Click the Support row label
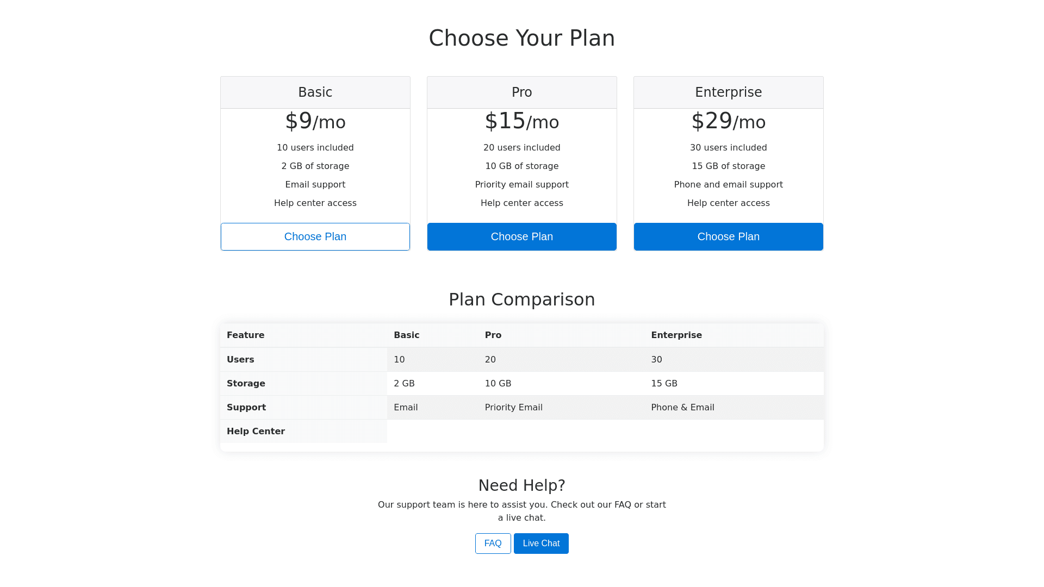This screenshot has width=1044, height=587. point(246,408)
